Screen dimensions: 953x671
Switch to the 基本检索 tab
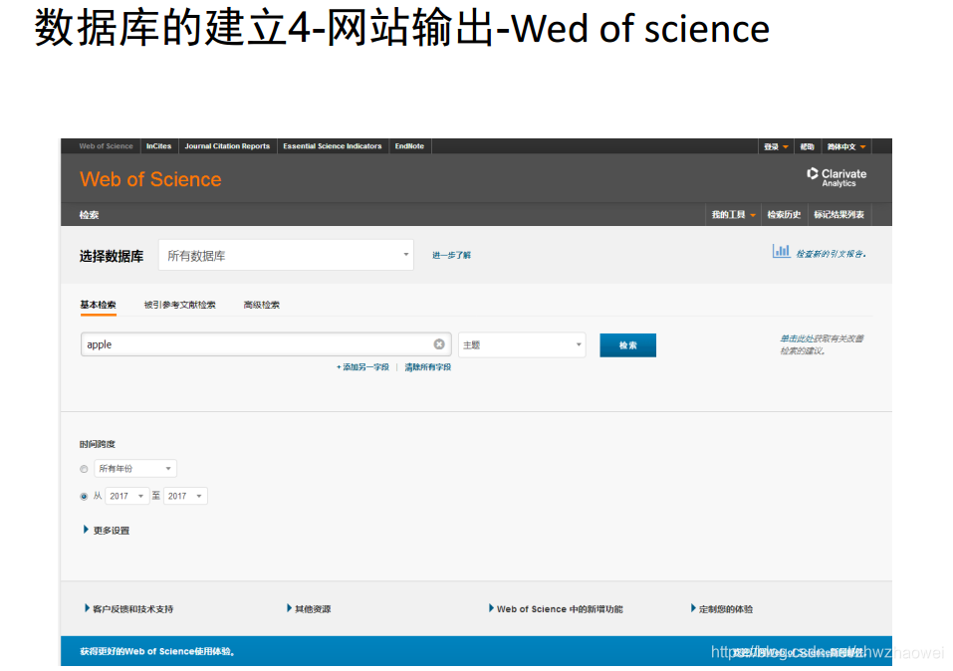[x=98, y=305]
